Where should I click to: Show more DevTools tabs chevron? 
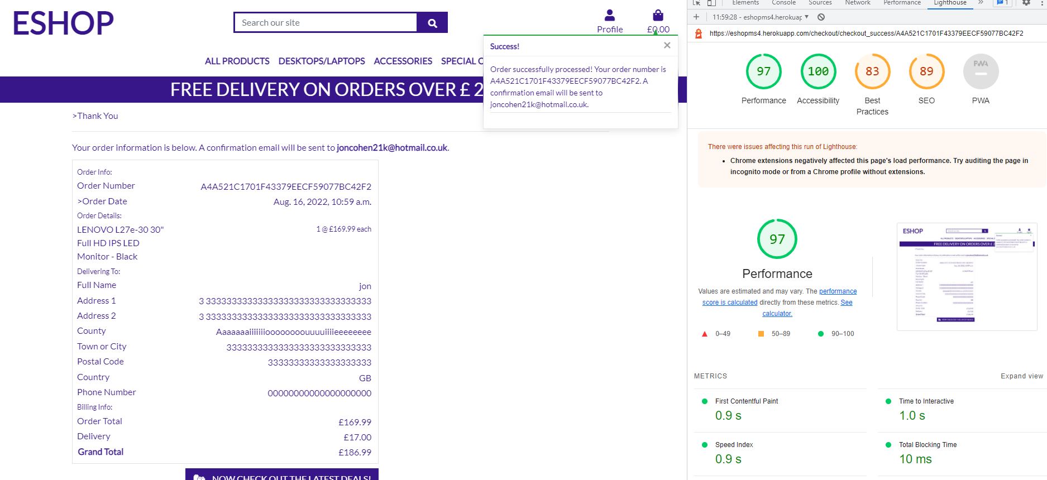pos(981,3)
